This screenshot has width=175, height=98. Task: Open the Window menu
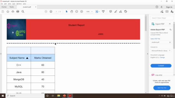[19, 4]
